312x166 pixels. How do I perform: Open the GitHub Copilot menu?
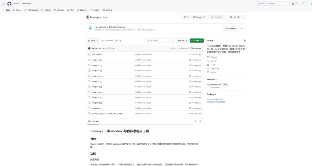click(294, 3)
